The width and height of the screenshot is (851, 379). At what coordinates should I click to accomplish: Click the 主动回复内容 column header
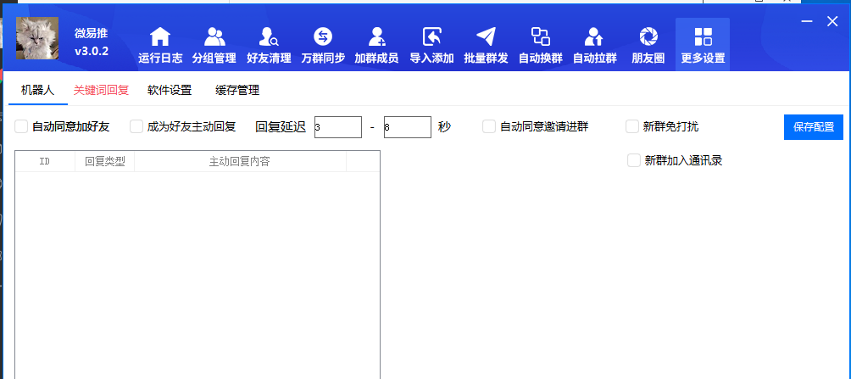240,161
